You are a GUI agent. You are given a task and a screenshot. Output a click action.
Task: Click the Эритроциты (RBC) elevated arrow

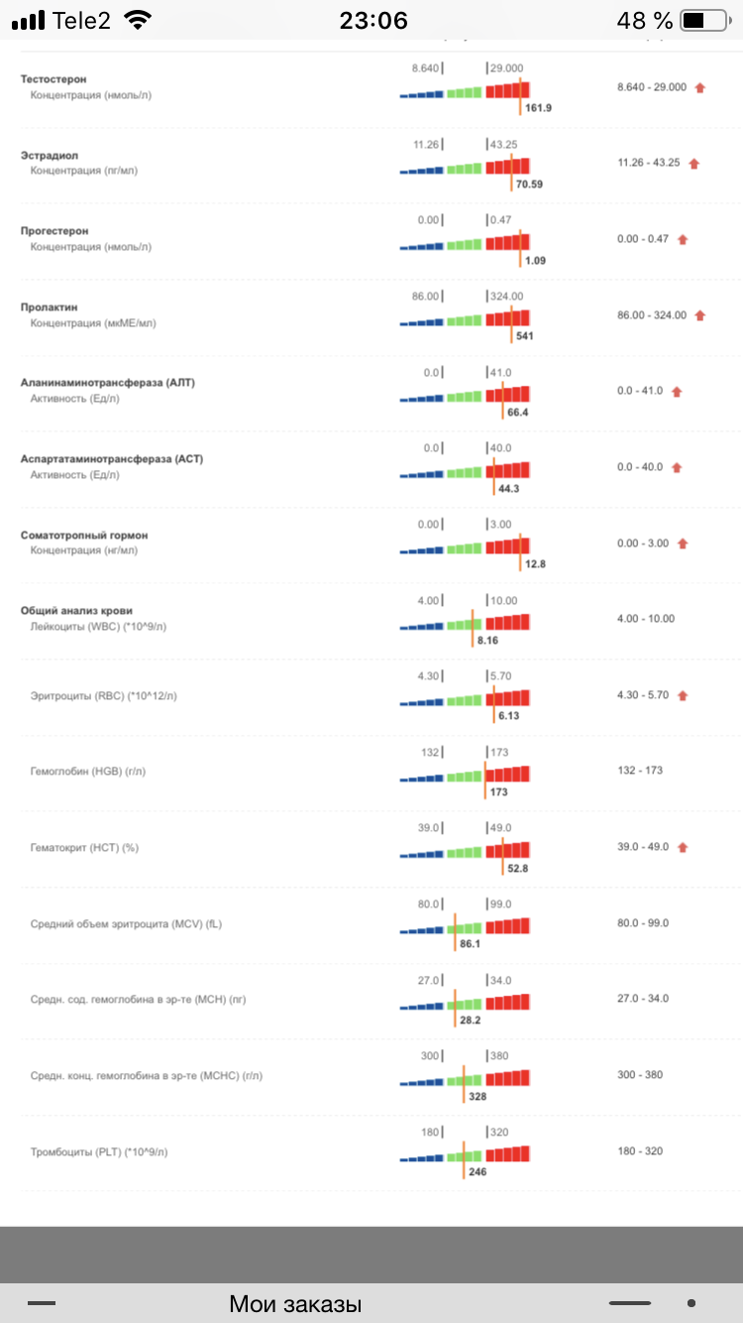[x=683, y=695]
